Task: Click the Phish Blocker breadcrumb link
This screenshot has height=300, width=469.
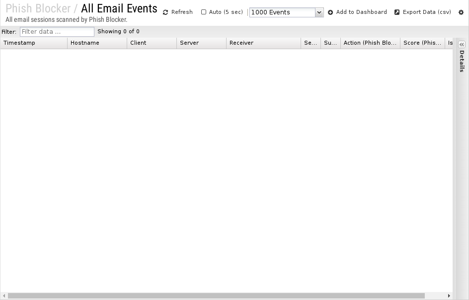Action: click(x=38, y=8)
